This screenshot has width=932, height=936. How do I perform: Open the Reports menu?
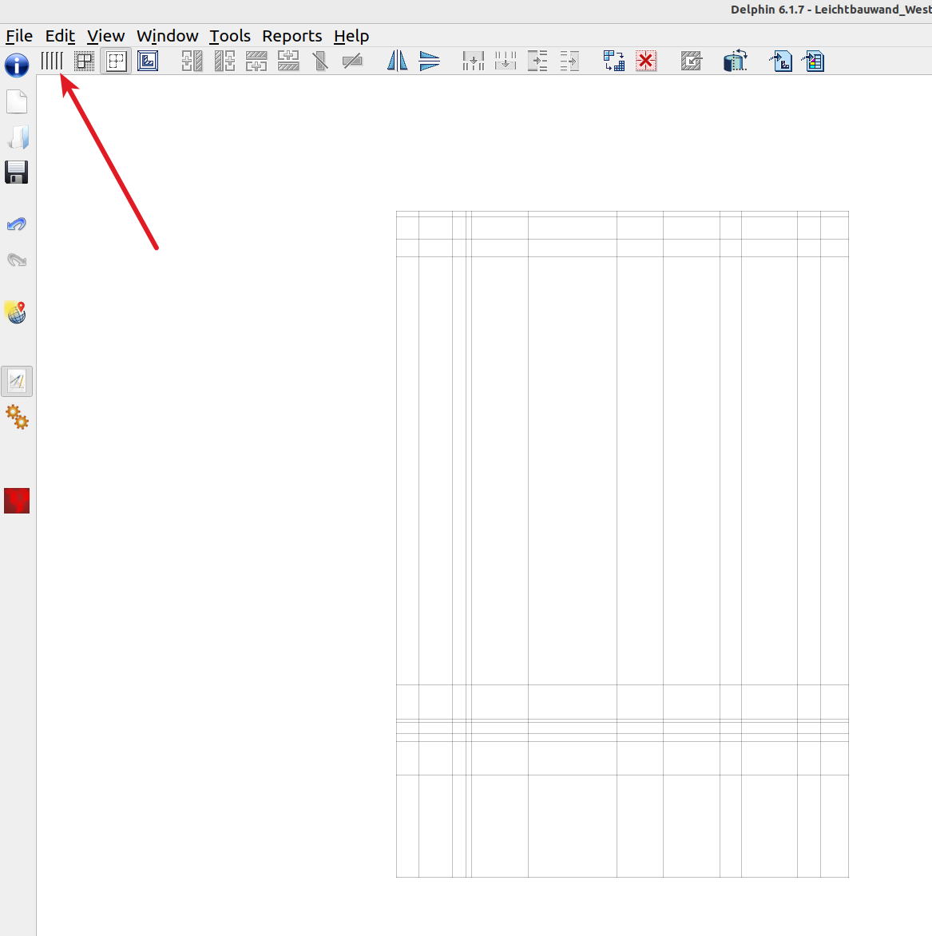pos(292,36)
